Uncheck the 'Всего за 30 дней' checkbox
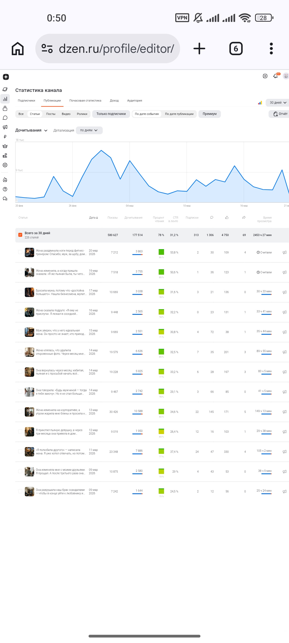This screenshot has height=643, width=289. coord(20,235)
